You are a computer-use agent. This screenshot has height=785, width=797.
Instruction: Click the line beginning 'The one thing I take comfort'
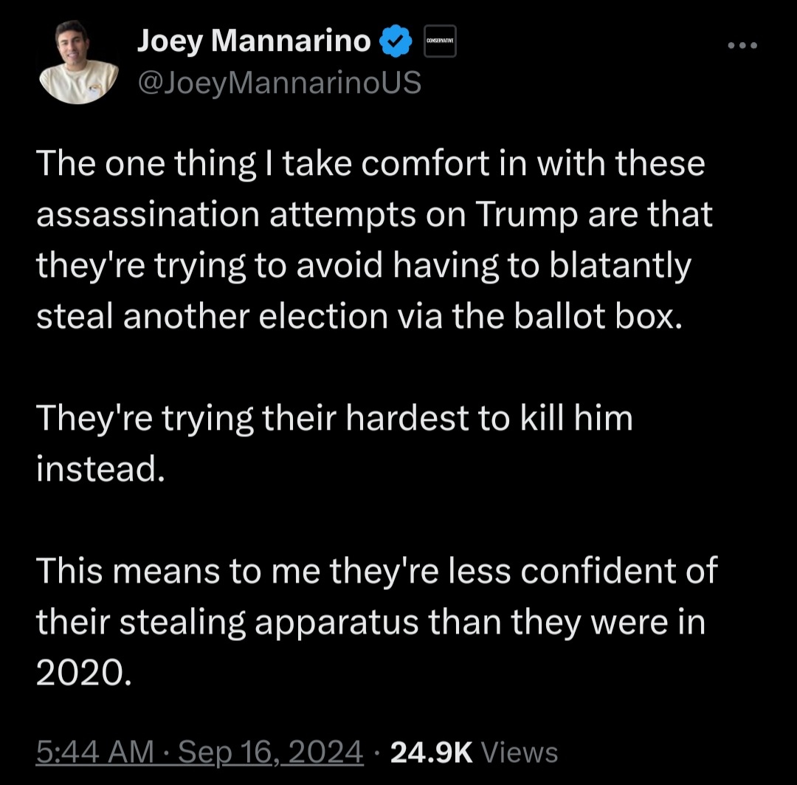click(x=370, y=165)
